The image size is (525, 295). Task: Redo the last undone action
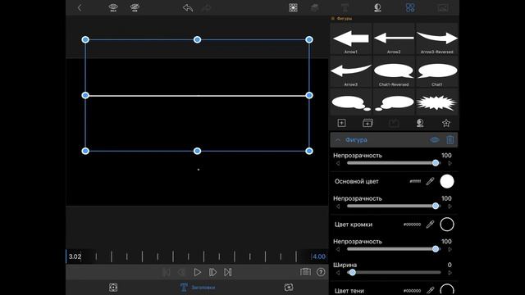pyautogui.click(x=207, y=7)
